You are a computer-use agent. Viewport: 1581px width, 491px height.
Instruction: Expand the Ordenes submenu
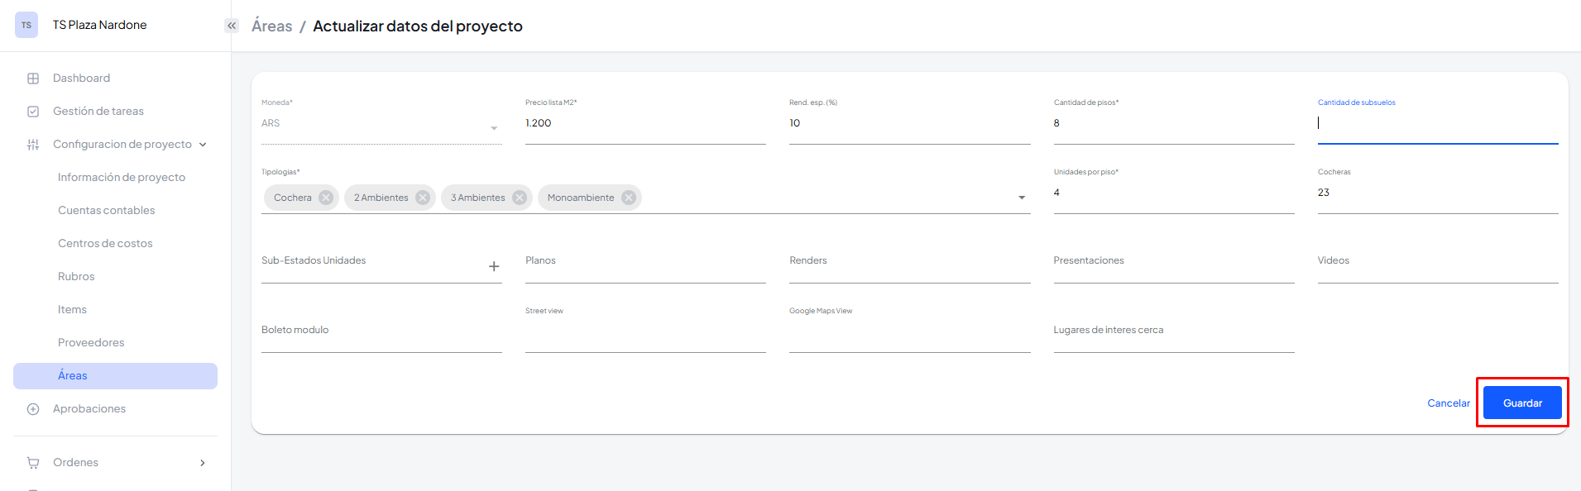pyautogui.click(x=203, y=463)
